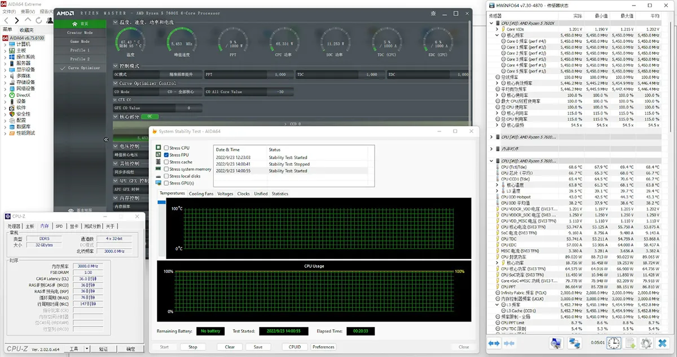The width and height of the screenshot is (677, 357).
Task: Expand 计算机 node in AIDA64 tree
Action: click(x=6, y=44)
